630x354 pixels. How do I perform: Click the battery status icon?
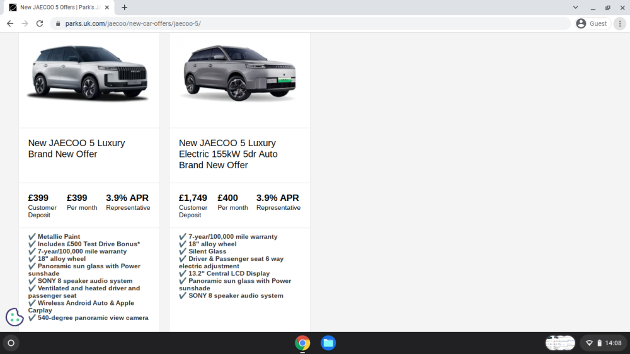tap(600, 343)
